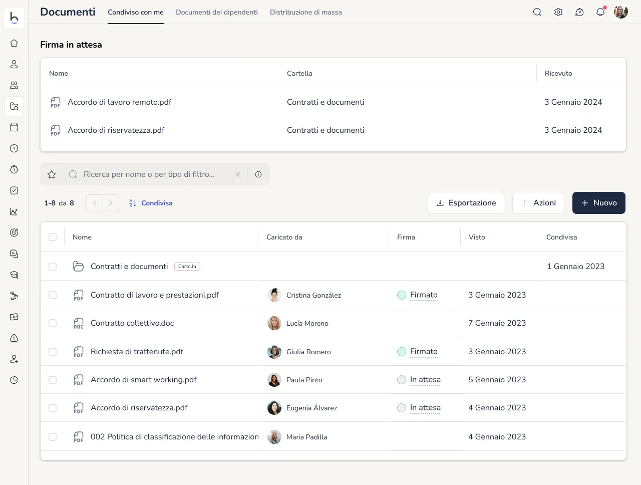Open the banknote payroll sidebar icon
Viewport: 641px width, 485px height.
14,317
